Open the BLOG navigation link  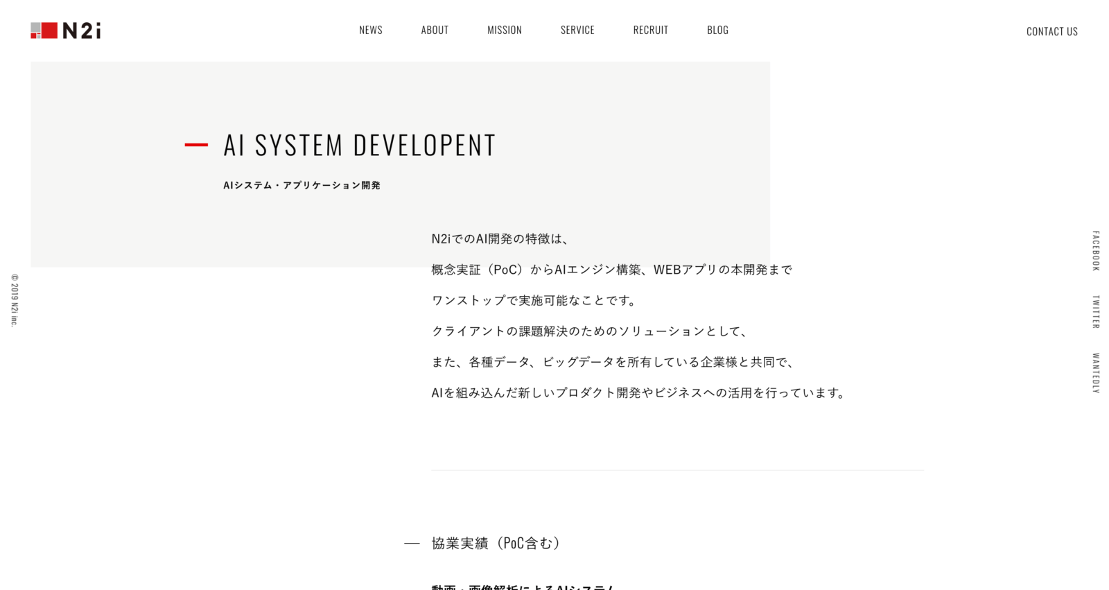point(717,30)
